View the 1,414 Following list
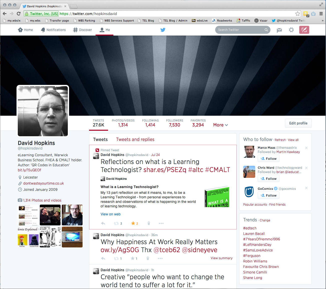The height and width of the screenshot is (289, 326). click(x=150, y=123)
